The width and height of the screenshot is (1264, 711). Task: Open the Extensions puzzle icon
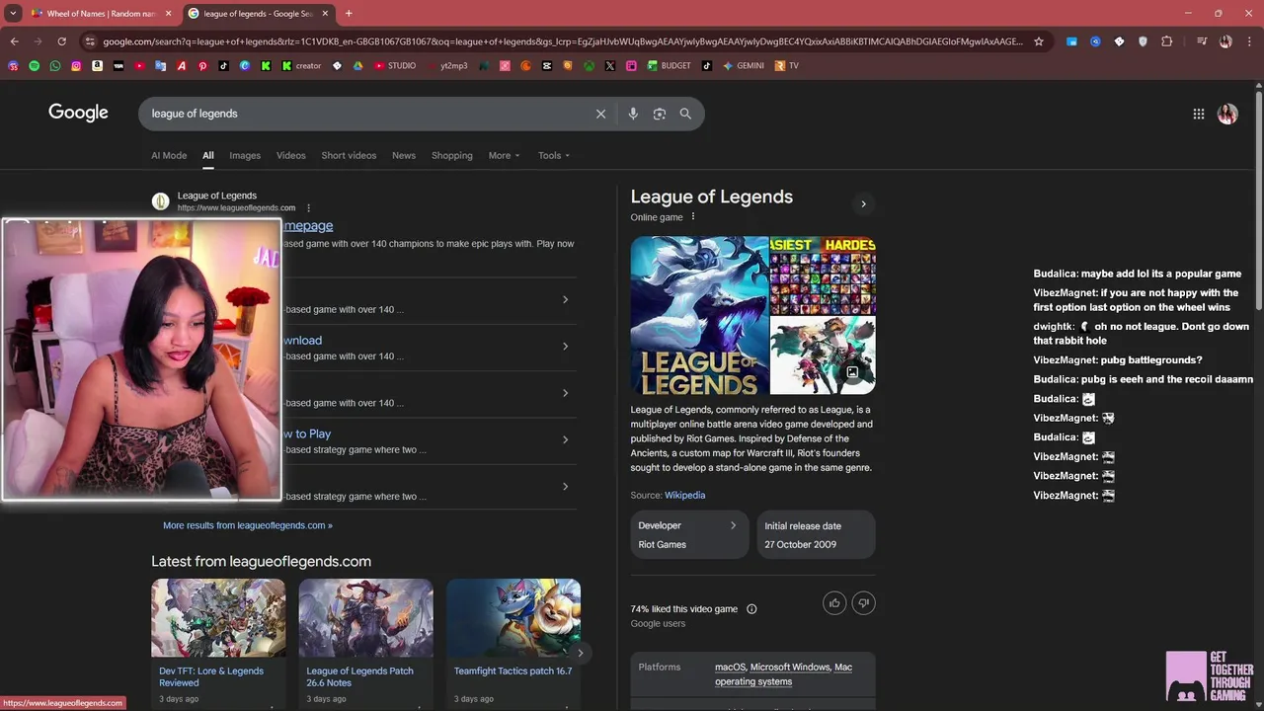1167,41
